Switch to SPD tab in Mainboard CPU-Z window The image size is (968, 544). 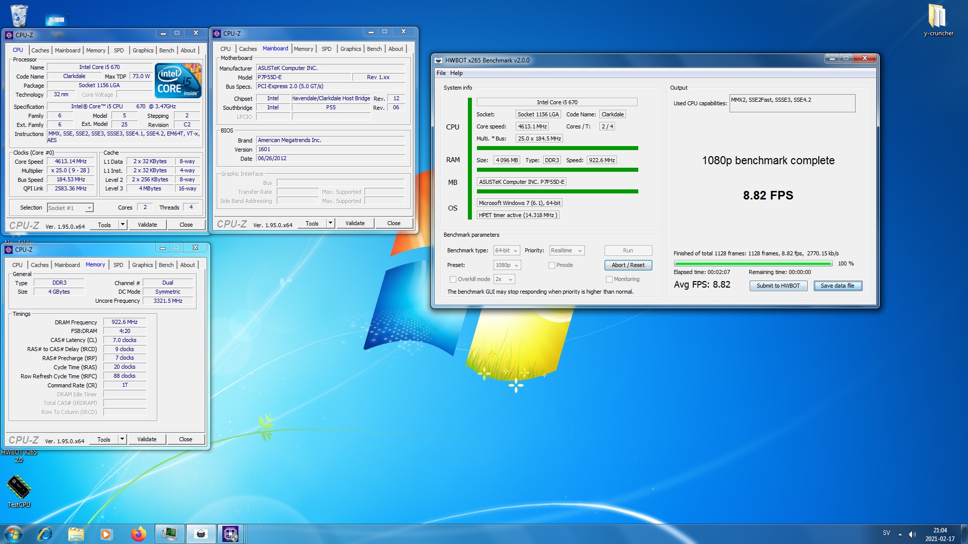[x=327, y=49]
